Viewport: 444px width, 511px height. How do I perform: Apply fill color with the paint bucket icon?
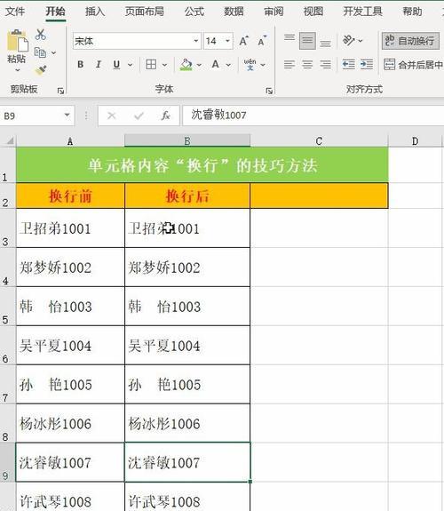click(186, 65)
